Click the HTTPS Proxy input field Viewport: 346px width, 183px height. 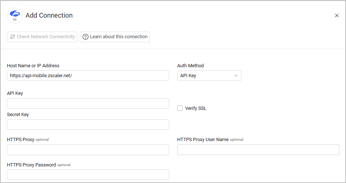[88, 150]
